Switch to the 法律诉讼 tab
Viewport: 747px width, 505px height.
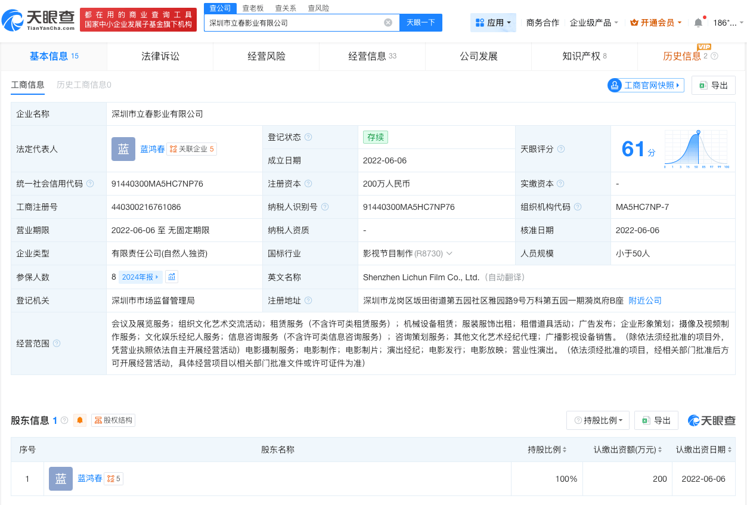(160, 56)
